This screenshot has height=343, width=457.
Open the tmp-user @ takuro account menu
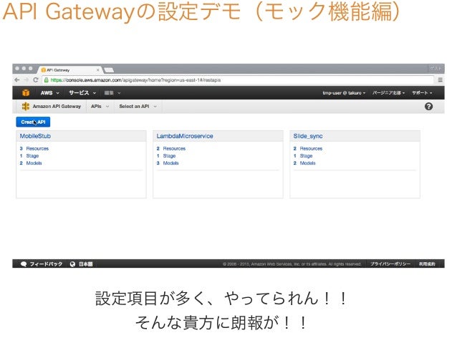point(344,93)
